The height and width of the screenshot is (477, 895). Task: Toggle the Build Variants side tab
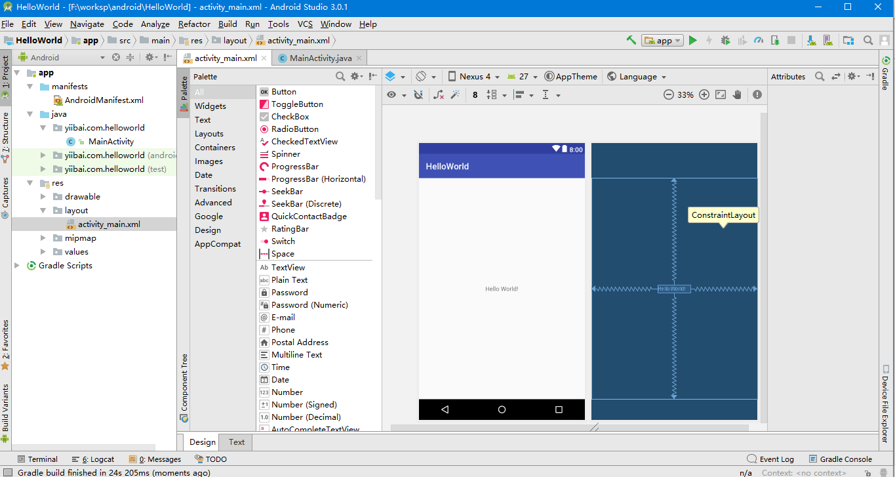[5, 415]
